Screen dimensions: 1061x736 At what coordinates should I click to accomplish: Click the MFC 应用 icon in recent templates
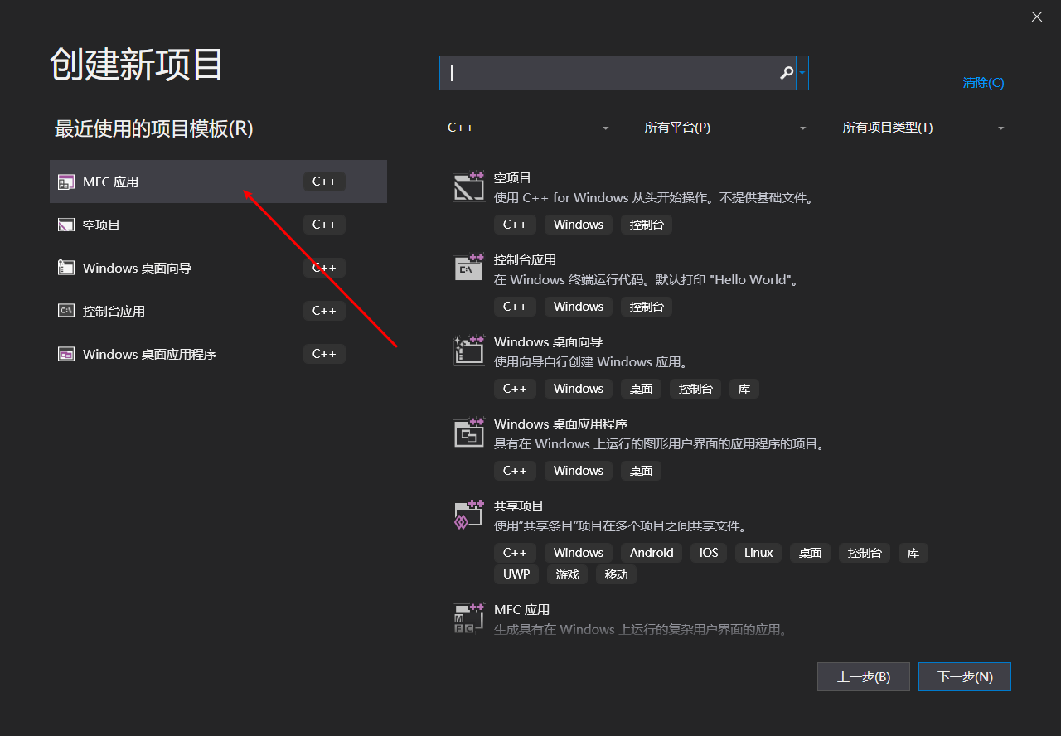point(65,181)
